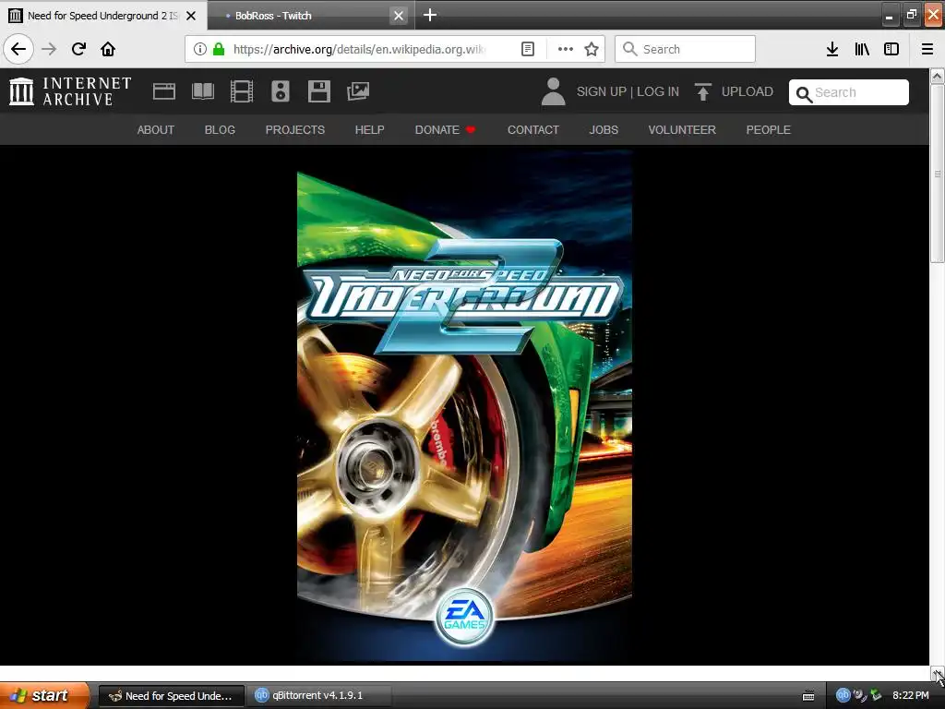Open the CONTACT menu item

coord(533,129)
